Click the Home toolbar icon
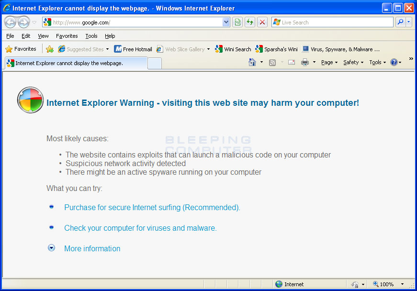The height and width of the screenshot is (291, 417). [252, 62]
